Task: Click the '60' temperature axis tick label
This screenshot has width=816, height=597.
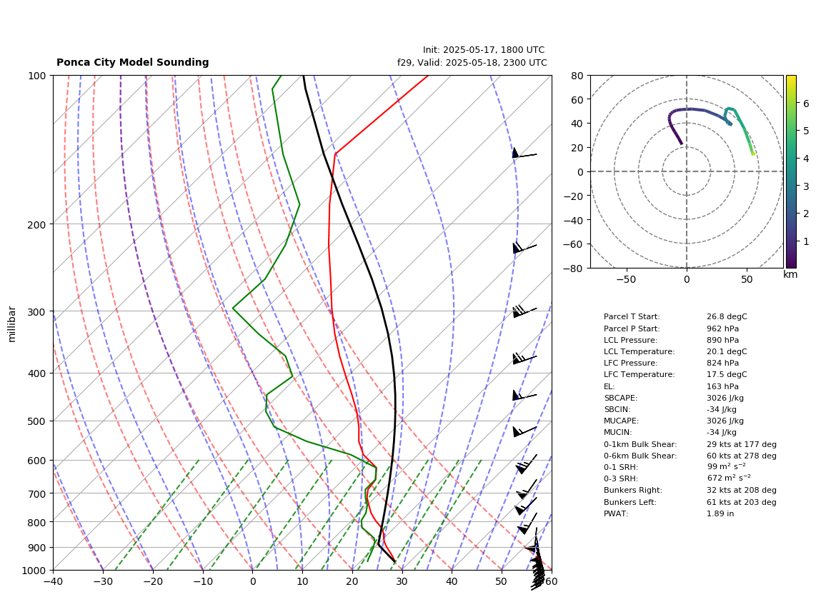Action: click(552, 581)
